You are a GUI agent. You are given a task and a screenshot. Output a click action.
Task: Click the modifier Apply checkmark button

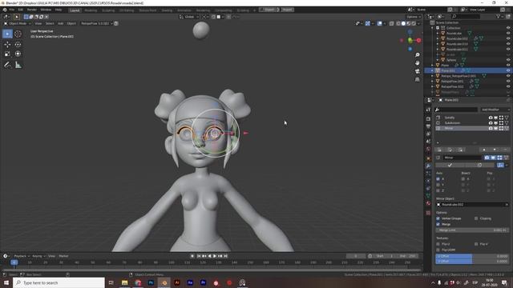pyautogui.click(x=450, y=166)
